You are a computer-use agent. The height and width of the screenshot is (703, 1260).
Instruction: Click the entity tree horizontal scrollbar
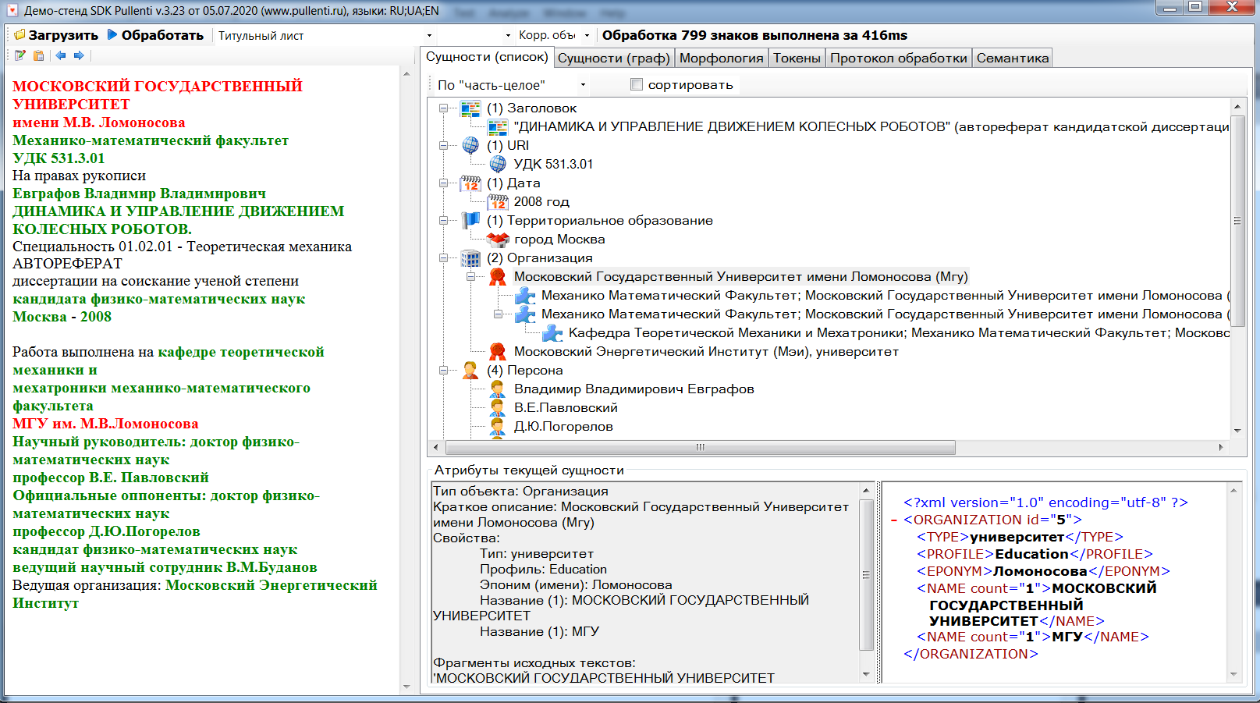pyautogui.click(x=700, y=447)
